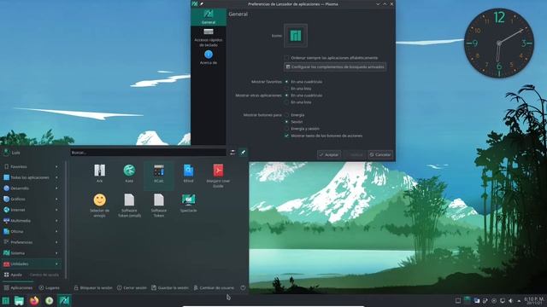Open Accesos rápidos de teclado tab
547x307 pixels.
coord(209,38)
